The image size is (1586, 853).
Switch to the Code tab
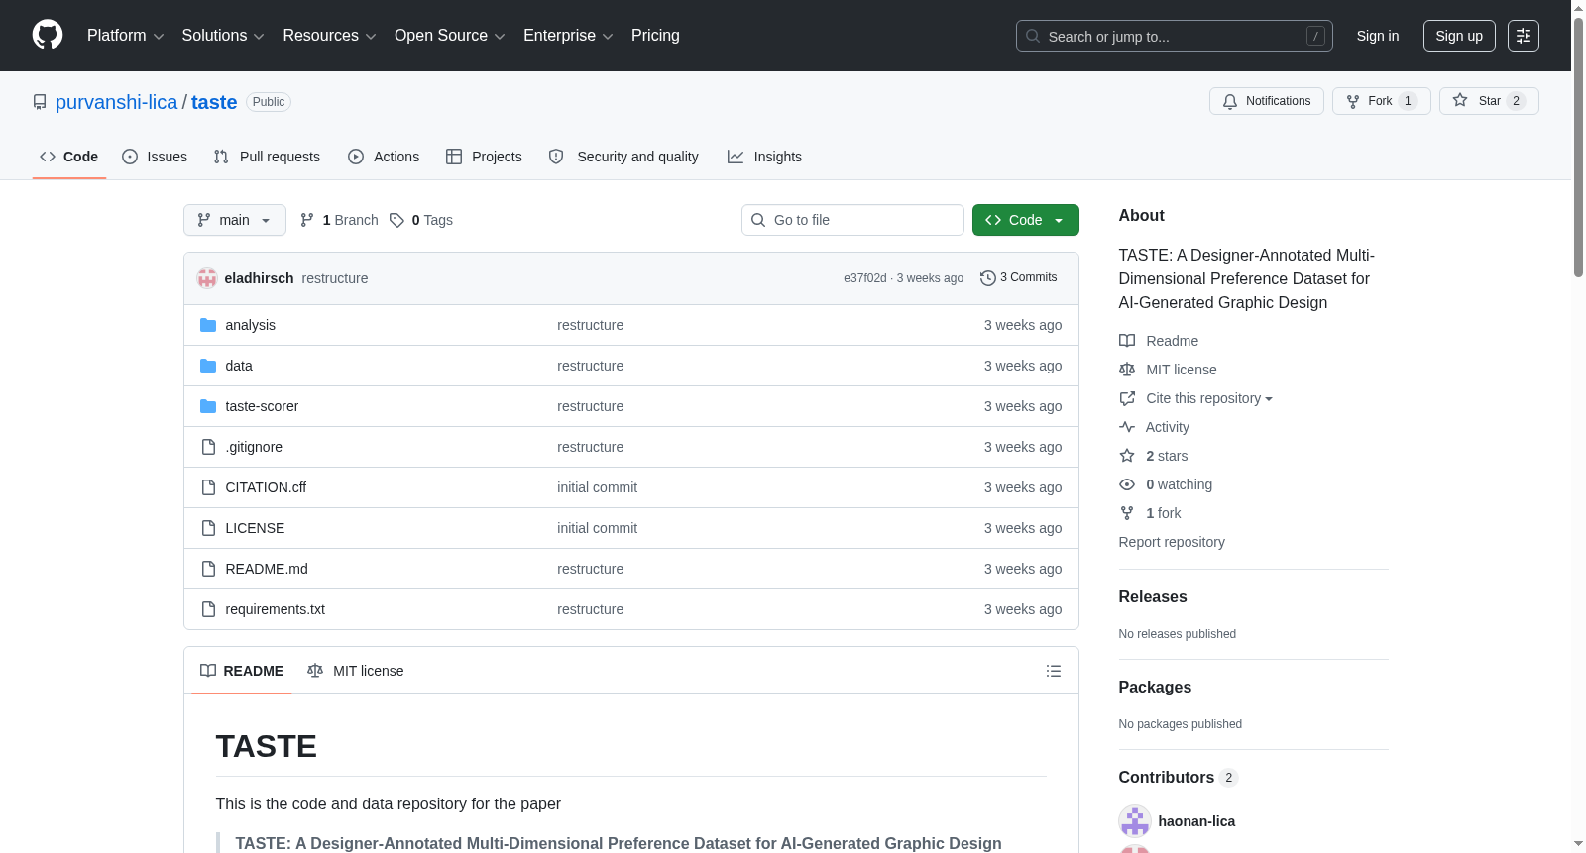(x=69, y=157)
